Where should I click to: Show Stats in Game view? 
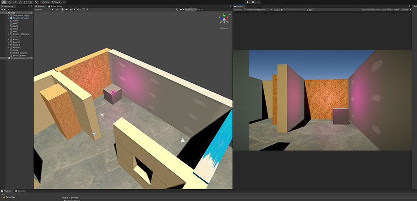pos(396,10)
